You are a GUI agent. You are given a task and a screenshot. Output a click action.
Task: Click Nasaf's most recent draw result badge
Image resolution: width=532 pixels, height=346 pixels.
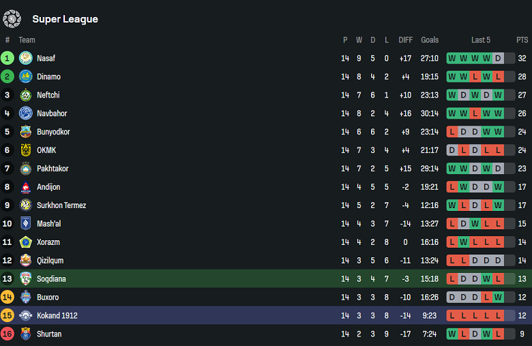coord(498,59)
